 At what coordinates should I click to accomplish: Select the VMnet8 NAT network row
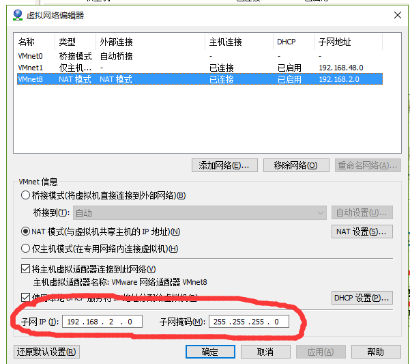tap(200, 79)
